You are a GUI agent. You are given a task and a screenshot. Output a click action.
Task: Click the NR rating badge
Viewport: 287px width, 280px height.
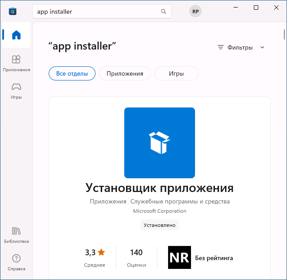pos(180,257)
